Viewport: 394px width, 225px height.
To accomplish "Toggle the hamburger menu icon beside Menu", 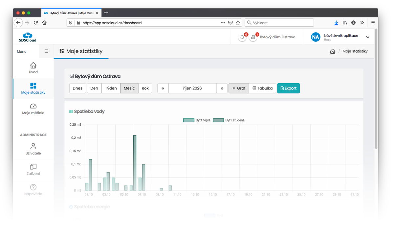I will (x=46, y=51).
